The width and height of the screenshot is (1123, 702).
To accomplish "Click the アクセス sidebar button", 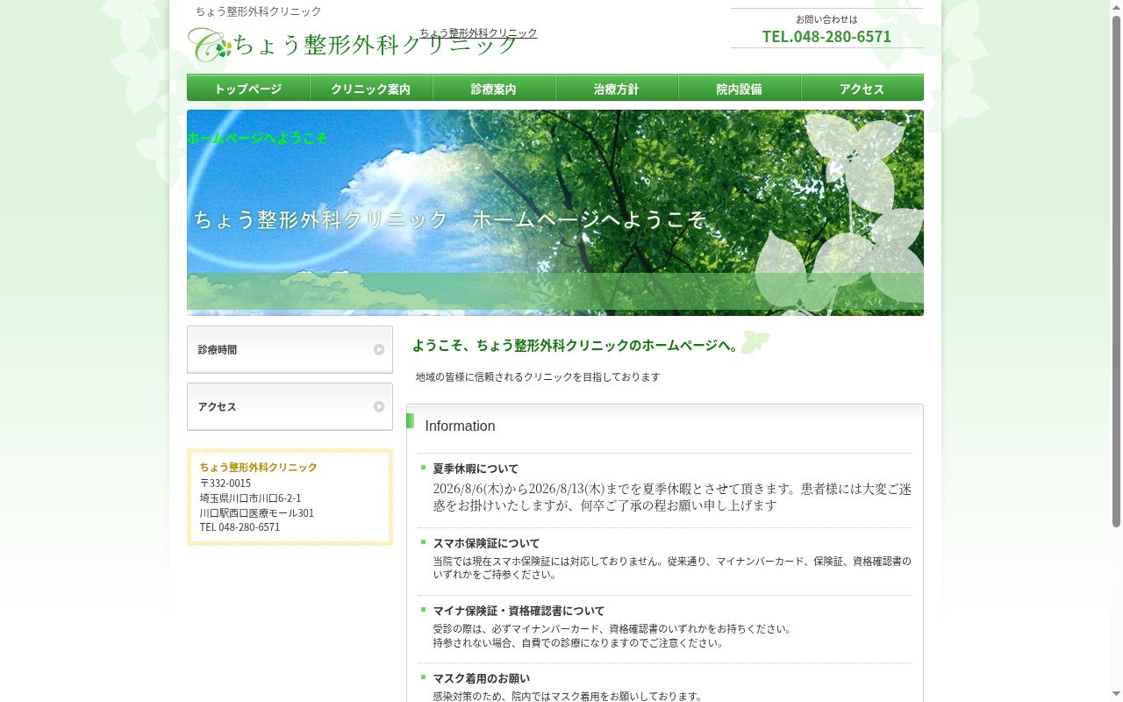I will [x=290, y=406].
